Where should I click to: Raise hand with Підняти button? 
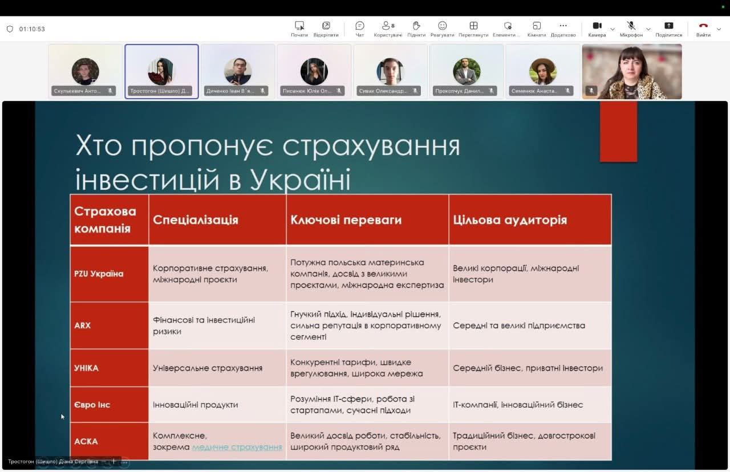[x=416, y=29]
